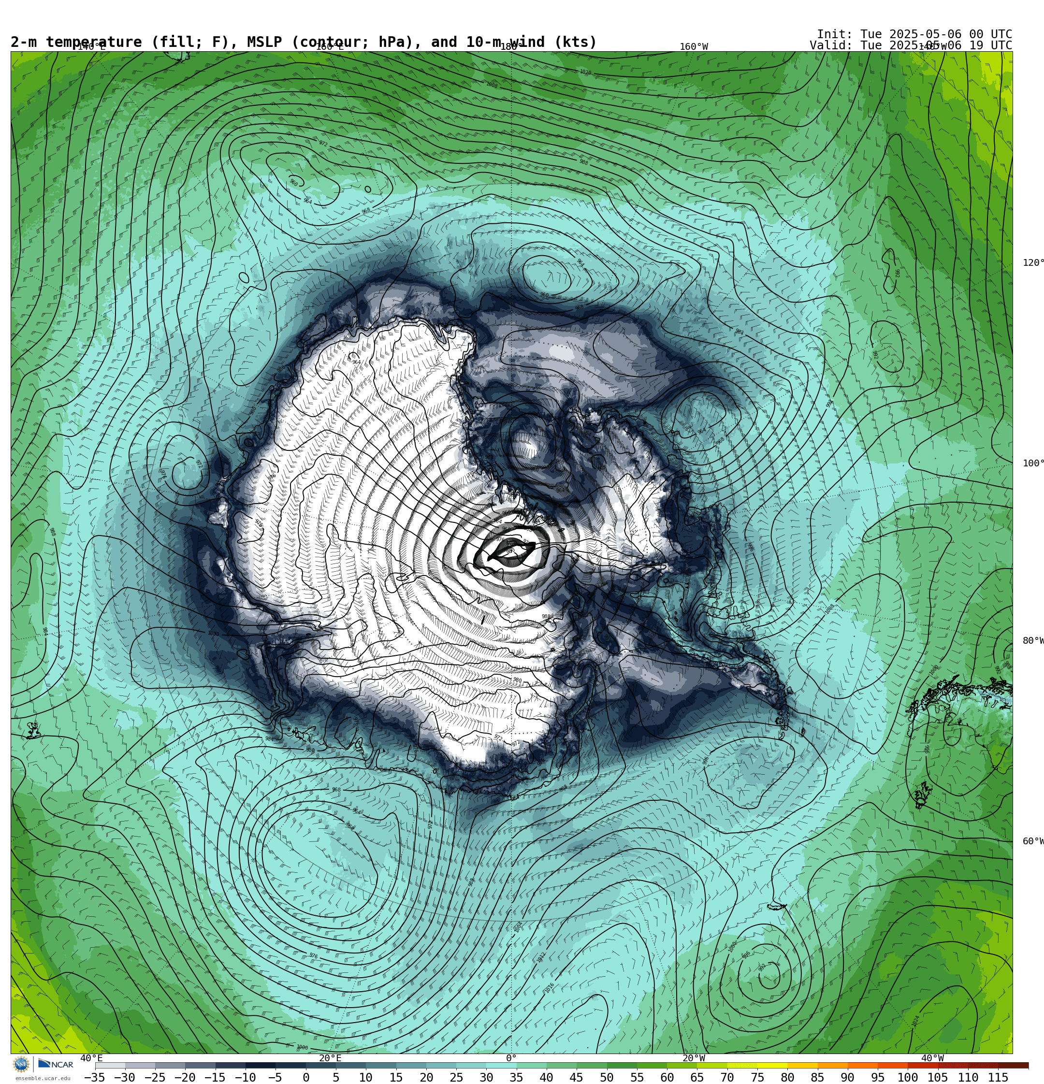Click the 10 colorbar tick label
The height and width of the screenshot is (1084, 1044).
pyautogui.click(x=366, y=1077)
